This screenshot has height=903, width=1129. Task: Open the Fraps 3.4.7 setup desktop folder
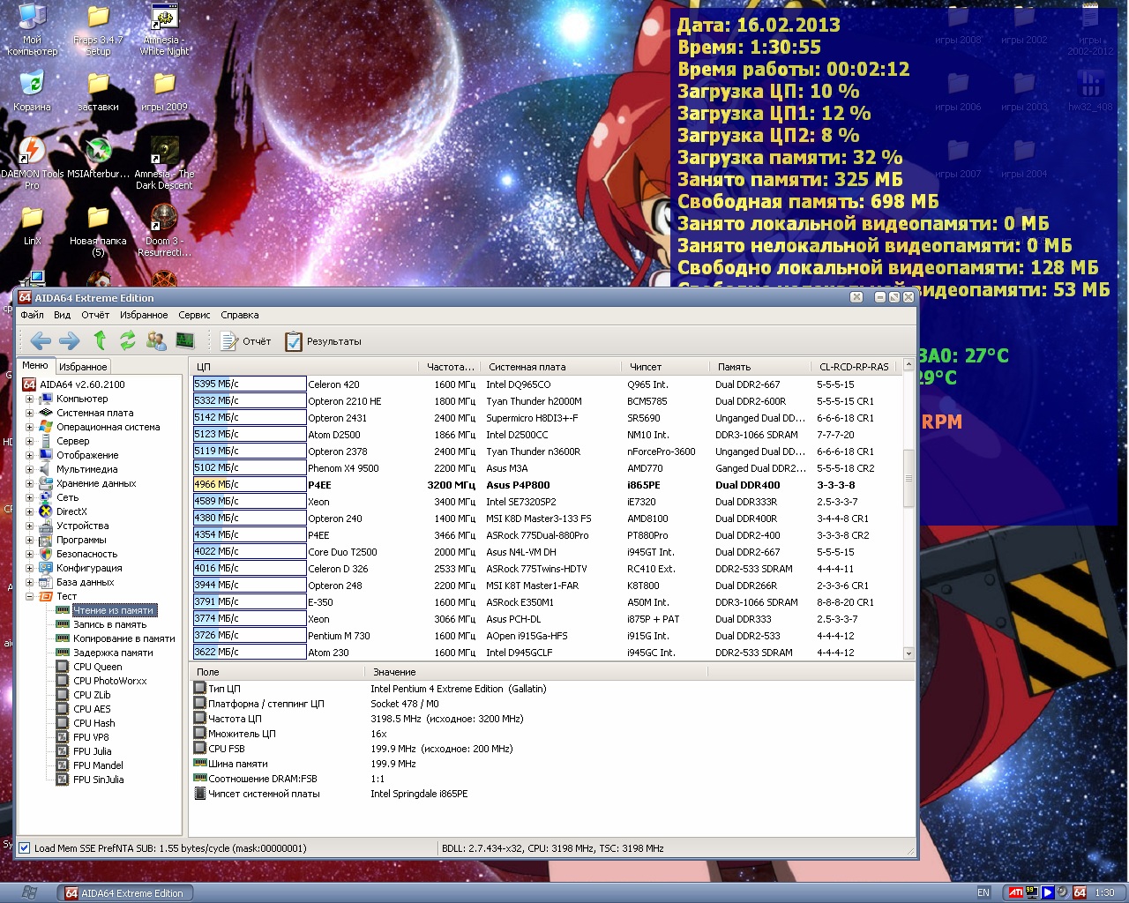98,31
